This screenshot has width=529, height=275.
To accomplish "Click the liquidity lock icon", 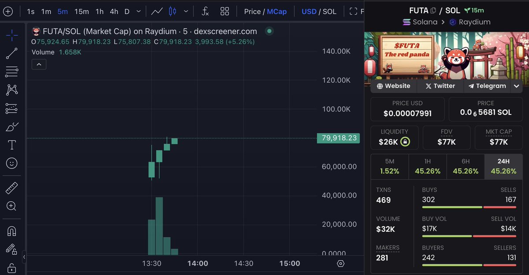I will coord(405,142).
